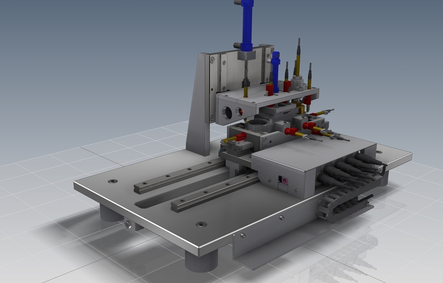Select countersunk hole at base plate's left corner
Viewport: 443px width, 283px height.
tap(113, 181)
